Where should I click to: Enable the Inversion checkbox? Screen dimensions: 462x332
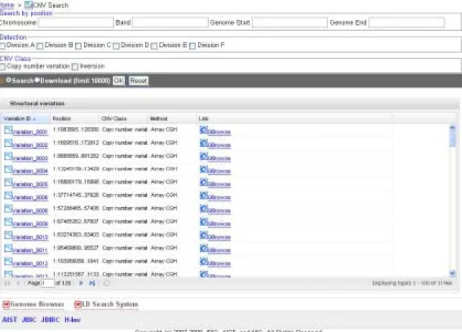75,67
